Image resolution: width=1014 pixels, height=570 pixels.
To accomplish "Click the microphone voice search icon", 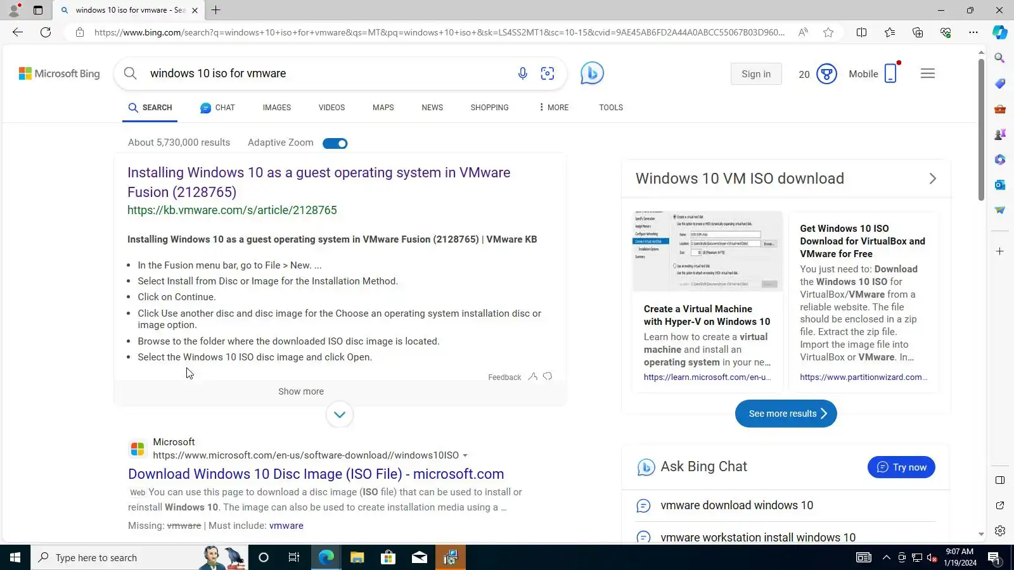I will 522,73.
